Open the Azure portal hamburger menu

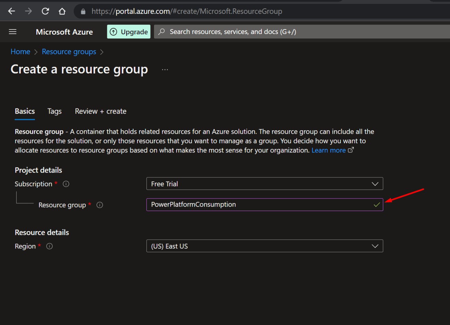click(x=12, y=32)
